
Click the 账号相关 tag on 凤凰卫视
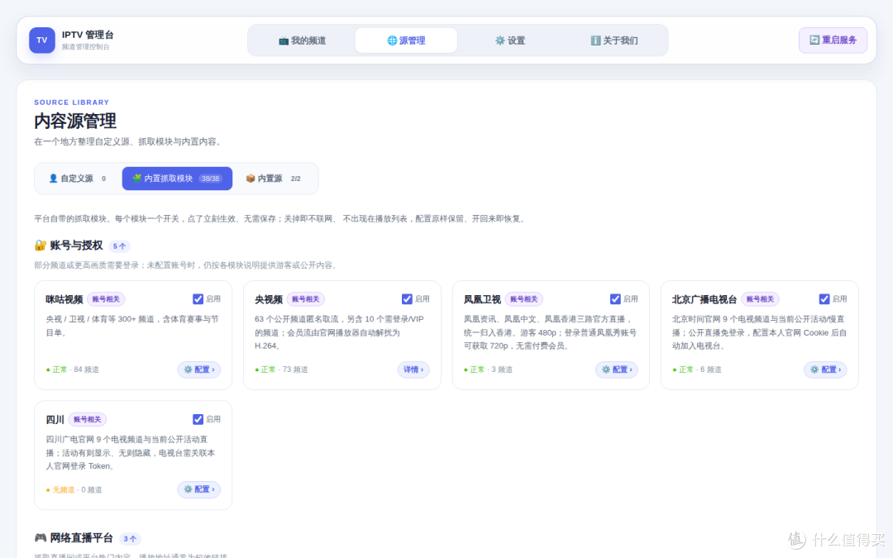(x=524, y=299)
